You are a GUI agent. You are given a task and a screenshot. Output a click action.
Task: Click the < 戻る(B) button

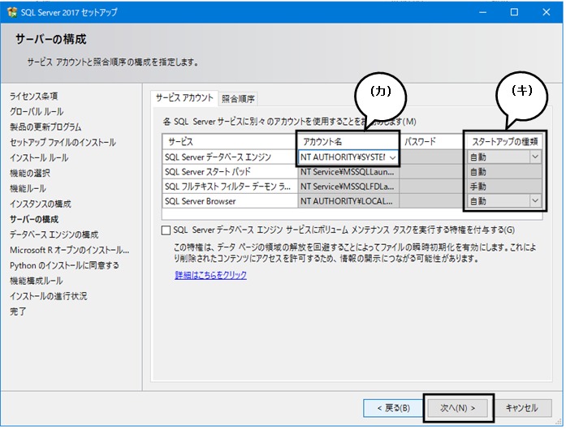click(393, 408)
